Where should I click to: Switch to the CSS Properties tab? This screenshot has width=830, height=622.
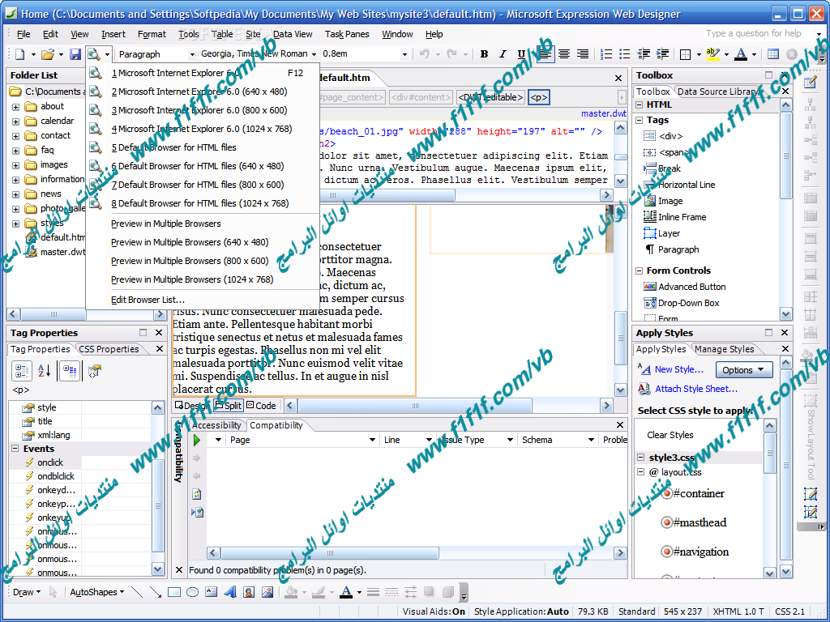(109, 349)
